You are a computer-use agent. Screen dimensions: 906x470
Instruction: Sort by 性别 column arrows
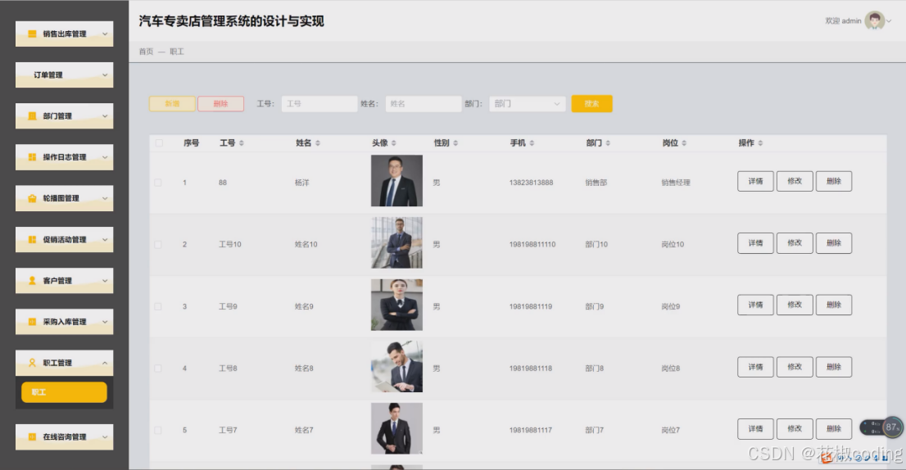click(x=455, y=143)
